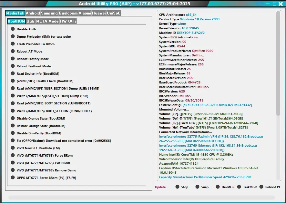Select Reboot AT Mode
Screen dimensions: 286x203
(26, 52)
